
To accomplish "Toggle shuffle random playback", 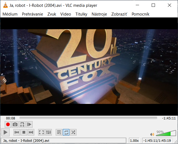I will [x=73, y=133].
